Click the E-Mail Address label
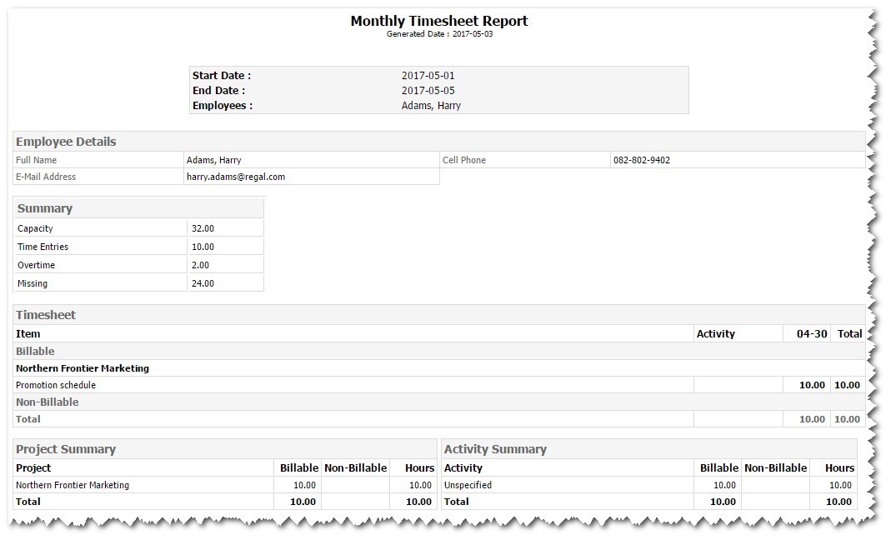Screen dimensions: 891x540 click(46, 177)
